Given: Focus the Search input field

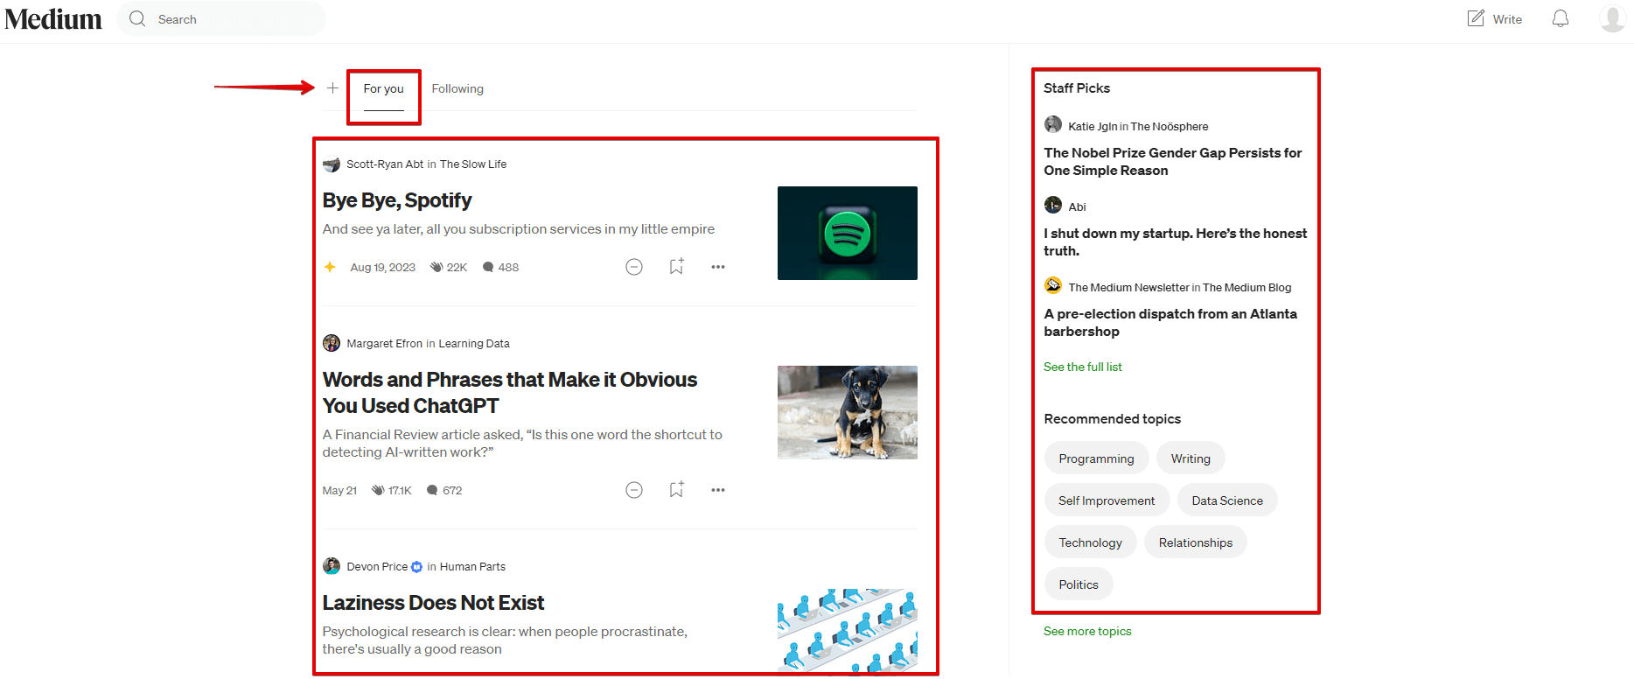Looking at the screenshot, I should [221, 18].
